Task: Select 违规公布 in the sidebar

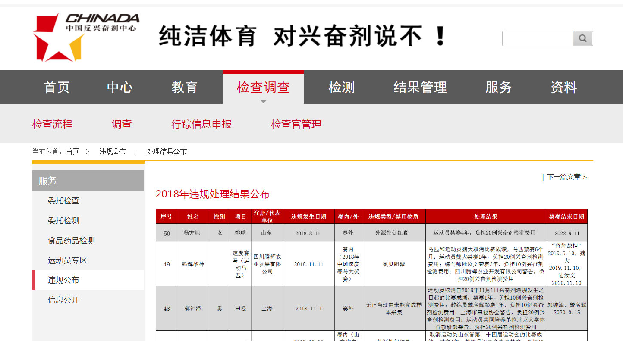Action: pos(63,280)
